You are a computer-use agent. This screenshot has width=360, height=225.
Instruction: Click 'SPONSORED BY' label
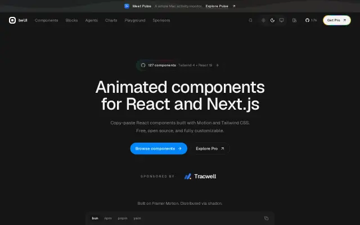pyautogui.click(x=157, y=176)
